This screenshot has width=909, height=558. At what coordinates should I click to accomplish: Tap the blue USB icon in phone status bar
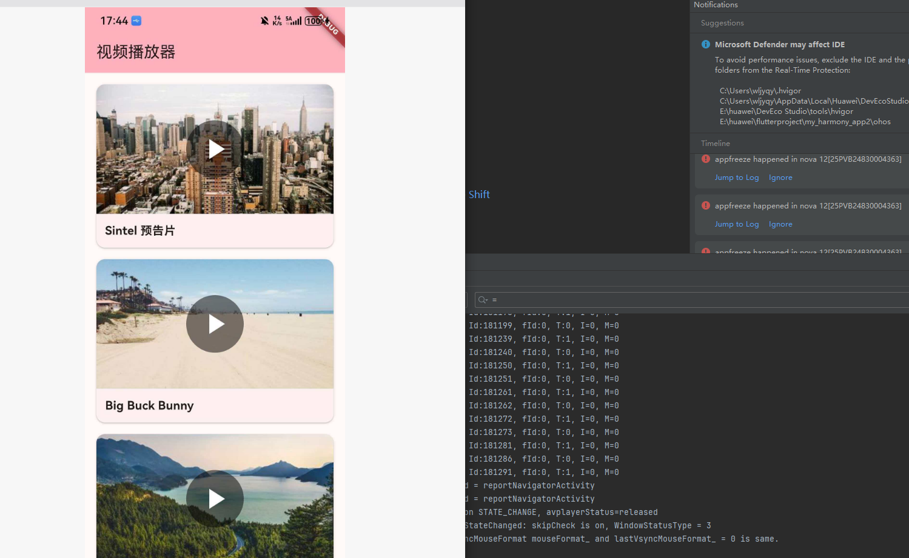(x=136, y=21)
